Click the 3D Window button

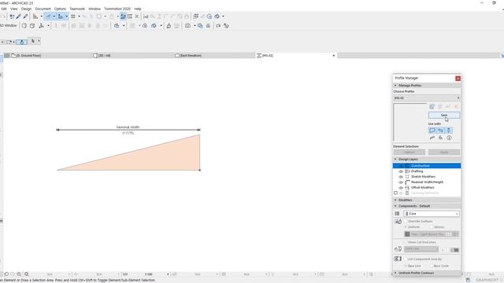pos(9,26)
